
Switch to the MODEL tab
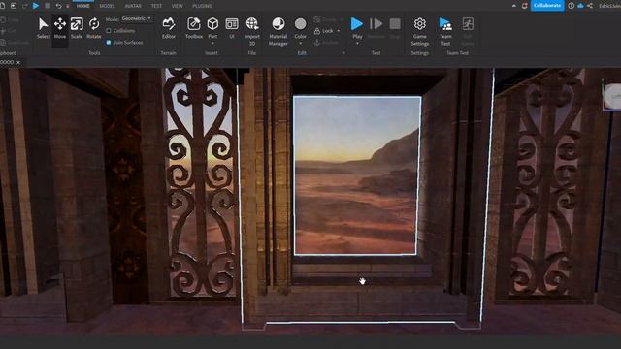point(107,6)
